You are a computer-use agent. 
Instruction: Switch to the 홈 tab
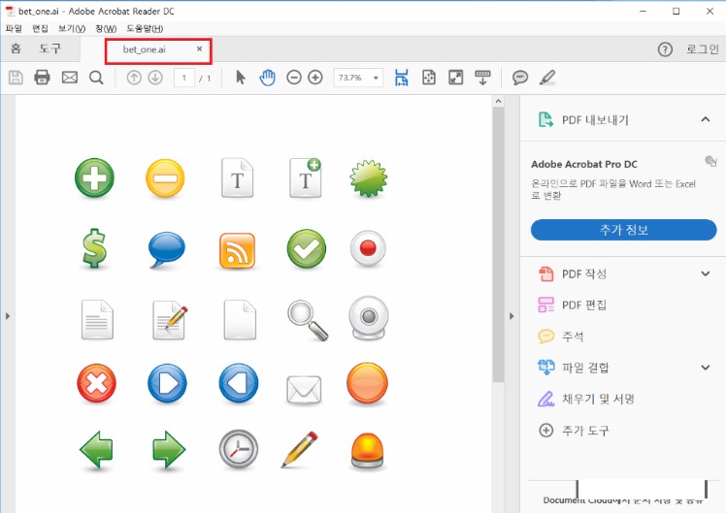[16, 48]
